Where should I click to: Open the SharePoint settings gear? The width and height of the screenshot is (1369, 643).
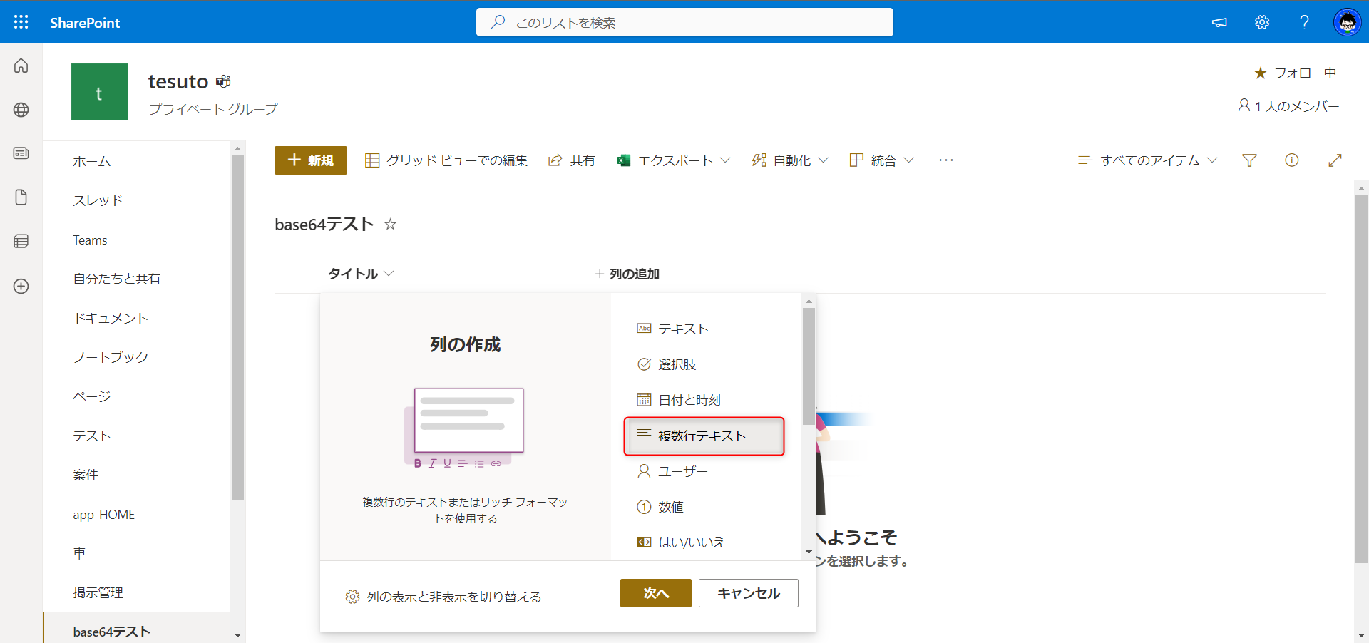pos(1261,22)
